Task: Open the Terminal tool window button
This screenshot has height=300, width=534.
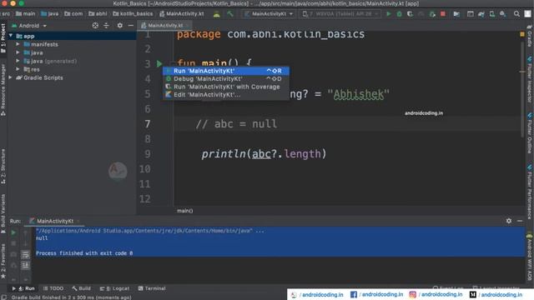Action: [152, 288]
